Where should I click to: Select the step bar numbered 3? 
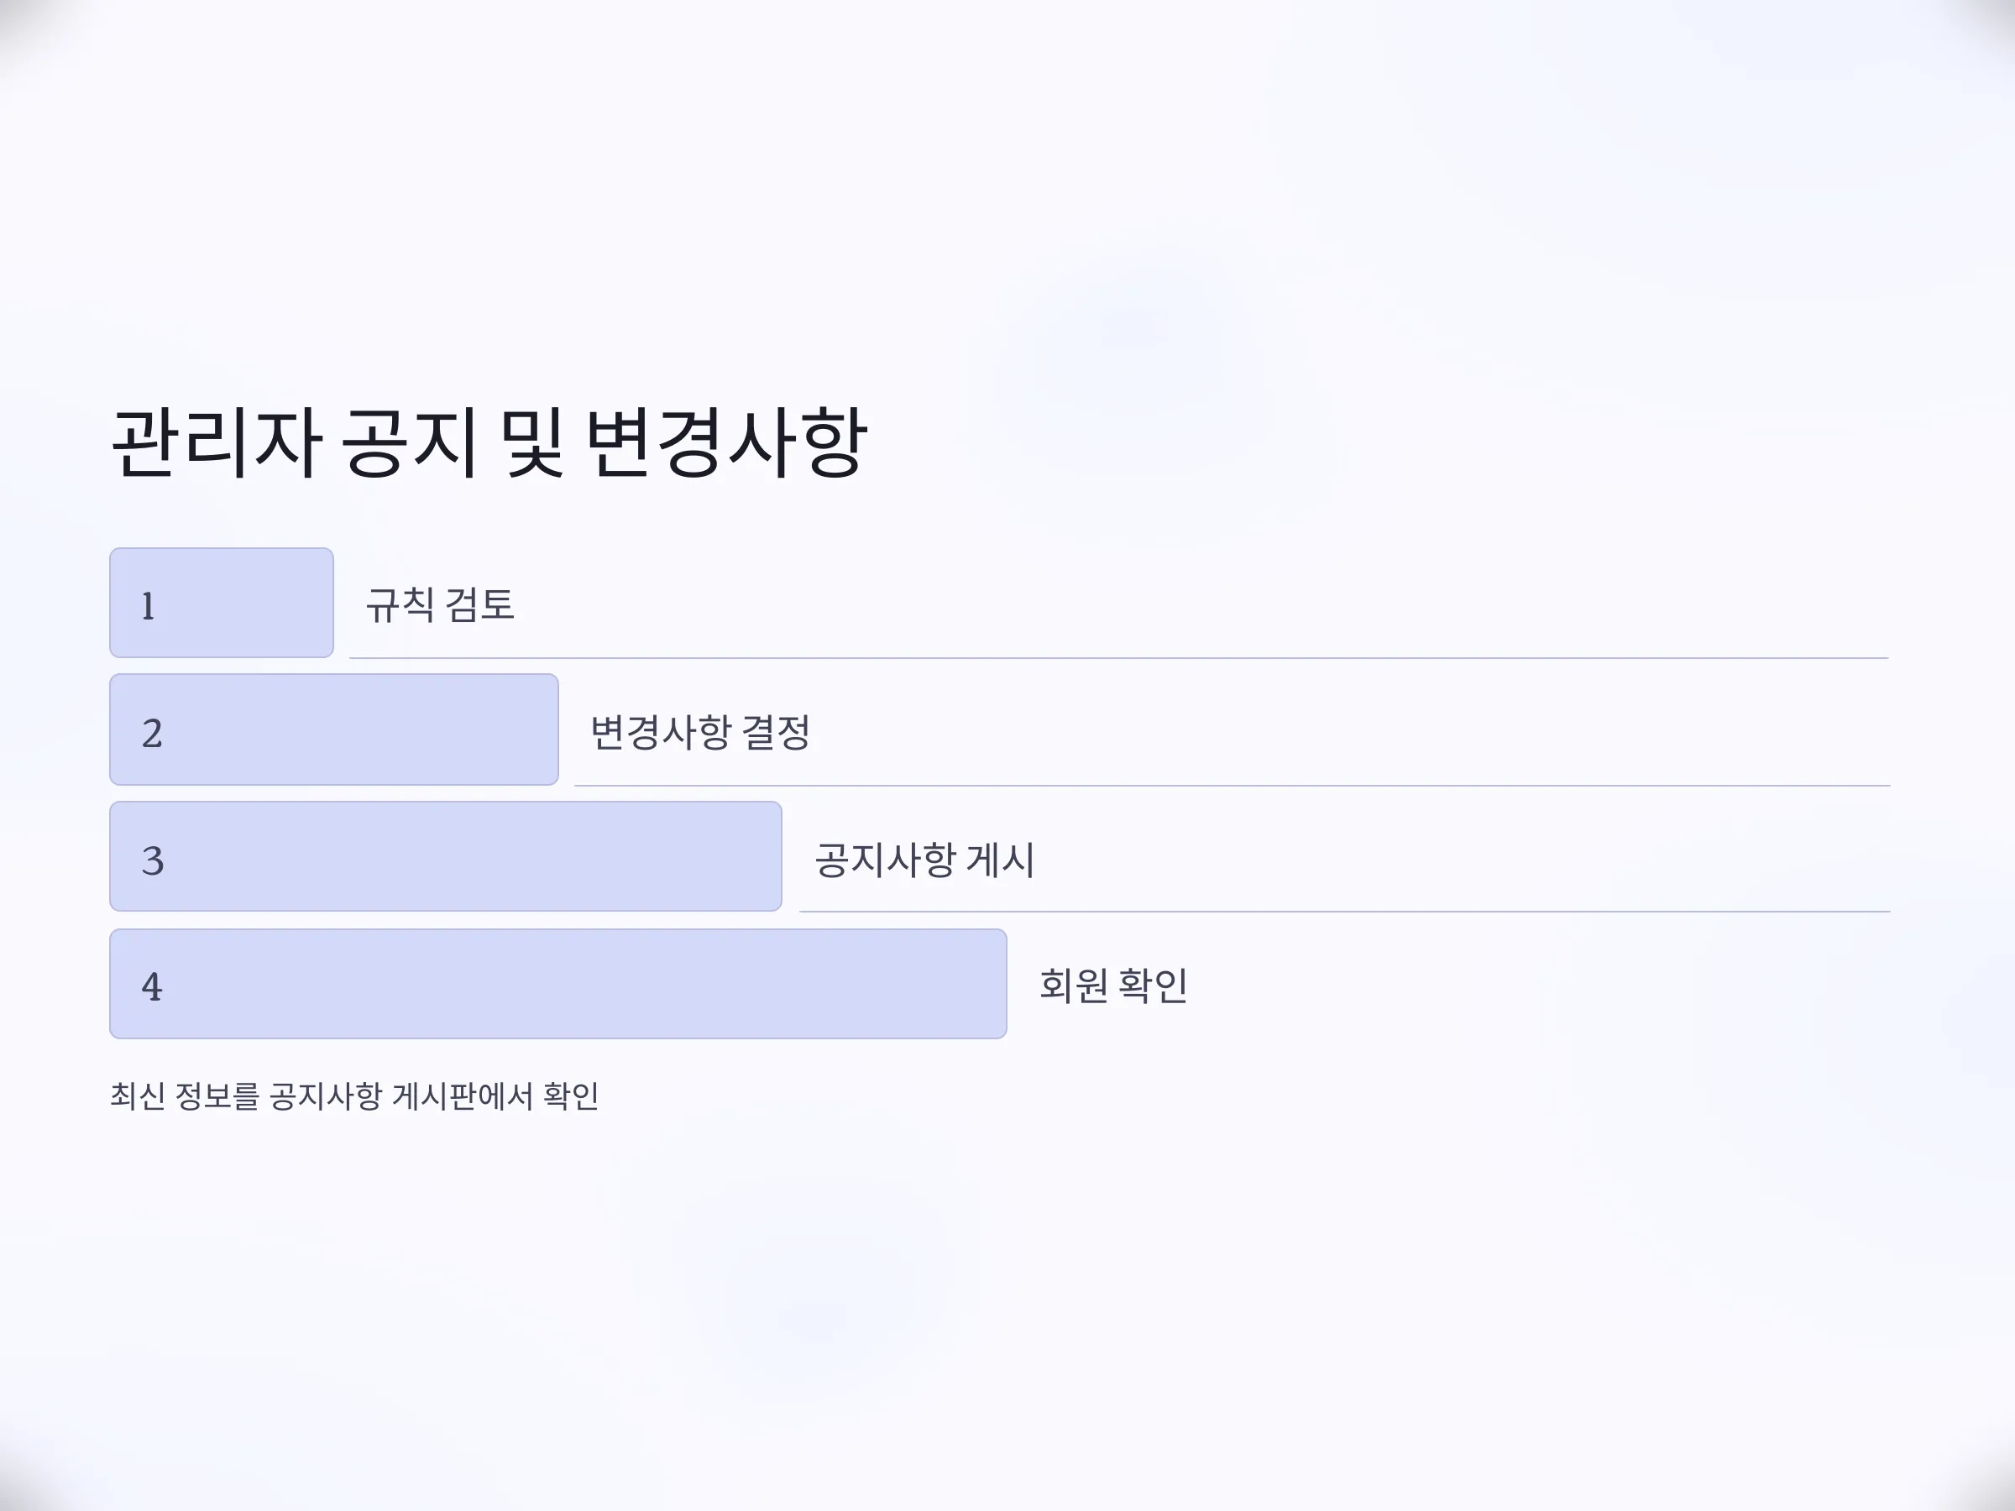[446, 857]
